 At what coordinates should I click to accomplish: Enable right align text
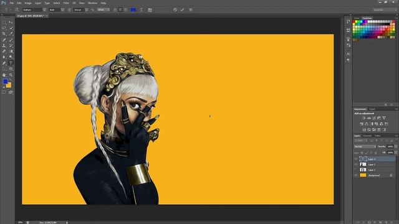(125, 10)
